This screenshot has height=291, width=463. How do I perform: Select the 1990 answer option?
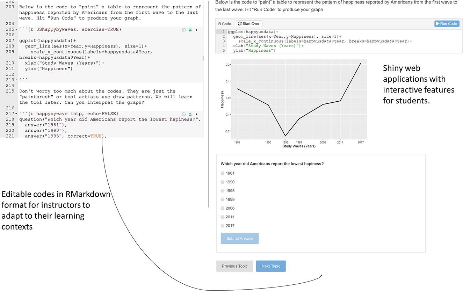[x=223, y=182]
